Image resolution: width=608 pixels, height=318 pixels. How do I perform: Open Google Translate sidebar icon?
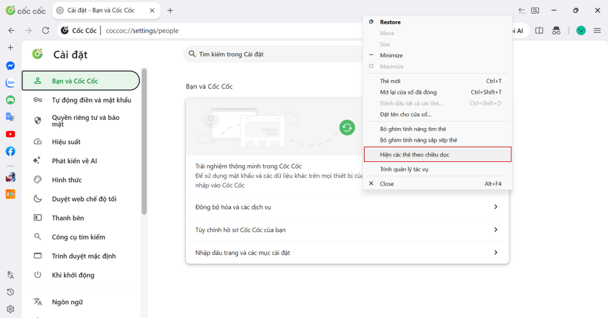(x=11, y=117)
